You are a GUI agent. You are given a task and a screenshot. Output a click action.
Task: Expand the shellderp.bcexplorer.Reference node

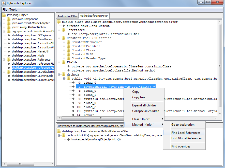[4, 60]
